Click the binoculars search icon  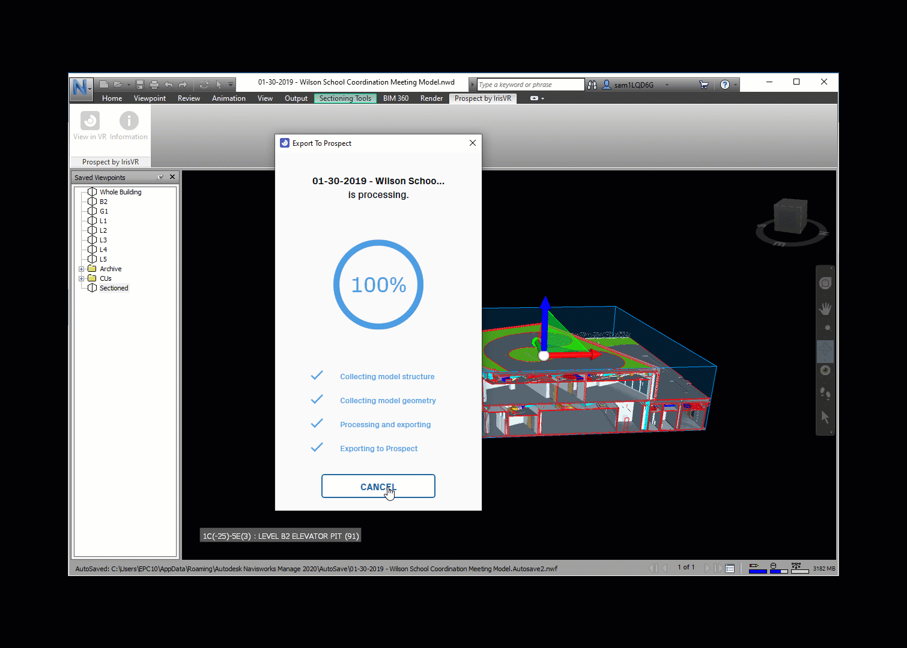pos(592,85)
